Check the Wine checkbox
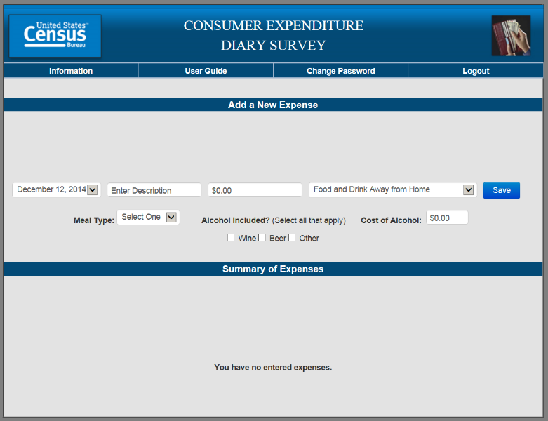 [x=231, y=238]
